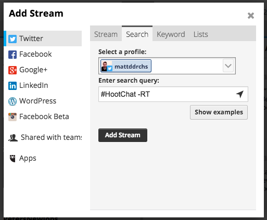Open the Shared with teams people icon
The image size is (267, 220).
tap(13, 138)
